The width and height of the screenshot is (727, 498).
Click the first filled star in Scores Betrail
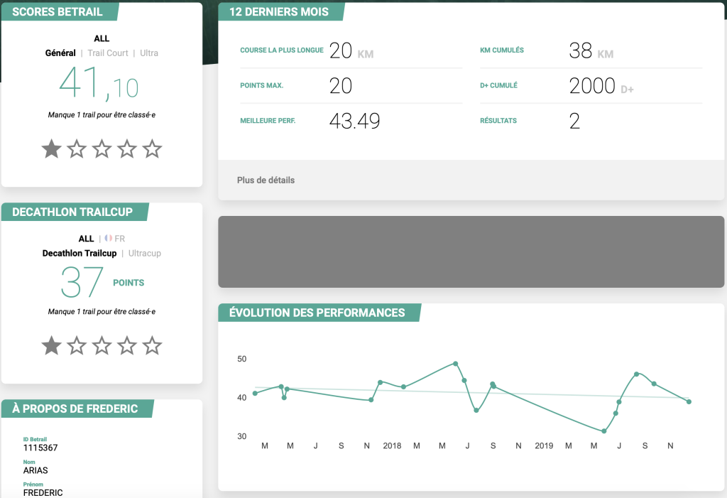point(51,149)
